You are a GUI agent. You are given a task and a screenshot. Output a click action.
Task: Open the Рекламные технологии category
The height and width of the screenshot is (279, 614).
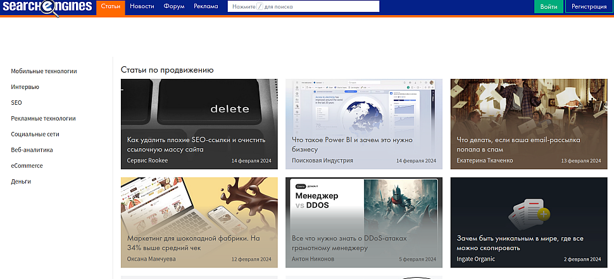coord(44,119)
